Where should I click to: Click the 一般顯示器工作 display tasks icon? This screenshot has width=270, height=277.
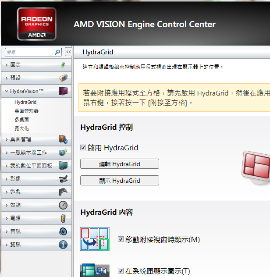(63, 153)
